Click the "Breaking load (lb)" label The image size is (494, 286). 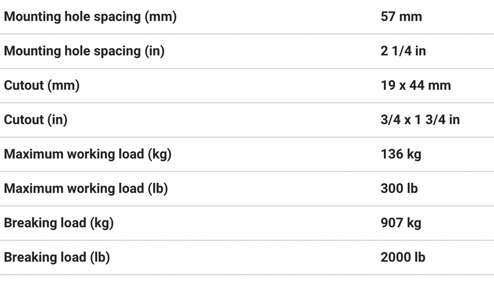pyautogui.click(x=57, y=257)
